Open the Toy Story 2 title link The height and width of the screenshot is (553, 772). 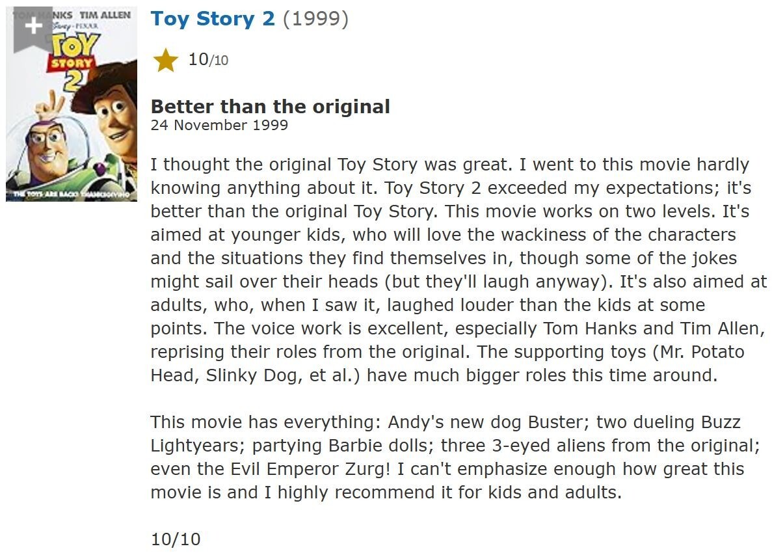pyautogui.click(x=213, y=19)
